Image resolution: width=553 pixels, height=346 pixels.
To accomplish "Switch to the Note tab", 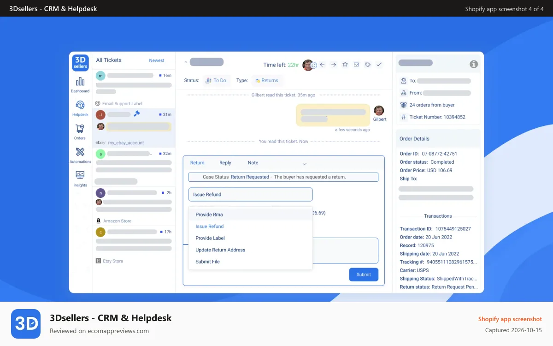I will point(253,163).
